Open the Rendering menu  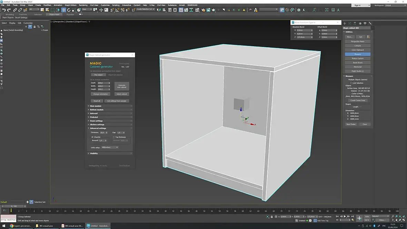coord(83,5)
